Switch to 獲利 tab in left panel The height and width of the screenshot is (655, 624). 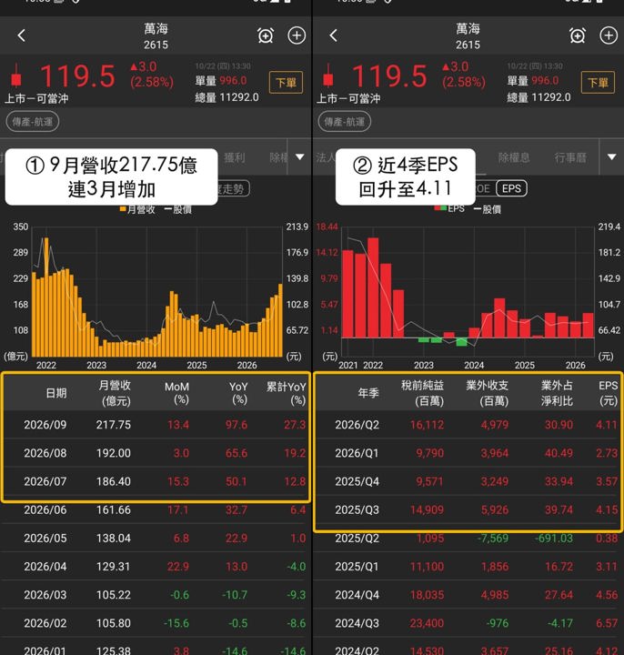(235, 157)
